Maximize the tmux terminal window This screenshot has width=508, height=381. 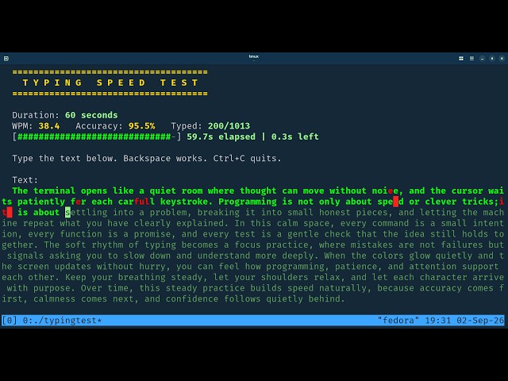492,58
